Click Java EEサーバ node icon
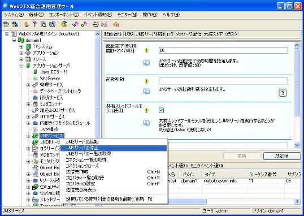Image resolution: width=304 pixels, height=216 pixels. click(35, 72)
